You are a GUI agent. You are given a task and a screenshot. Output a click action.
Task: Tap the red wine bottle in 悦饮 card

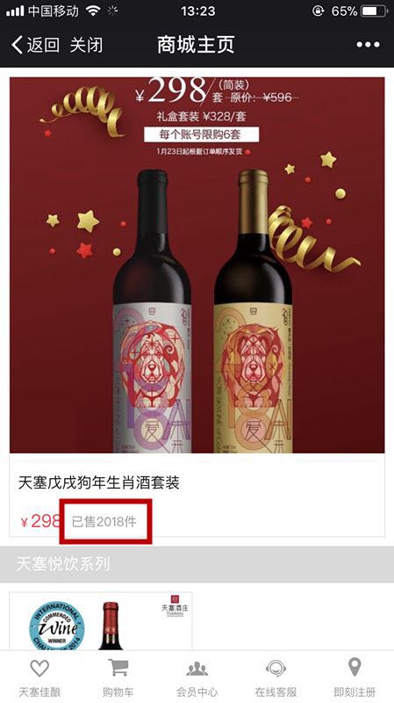pyautogui.click(x=111, y=626)
